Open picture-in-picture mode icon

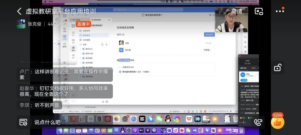coord(259,11)
